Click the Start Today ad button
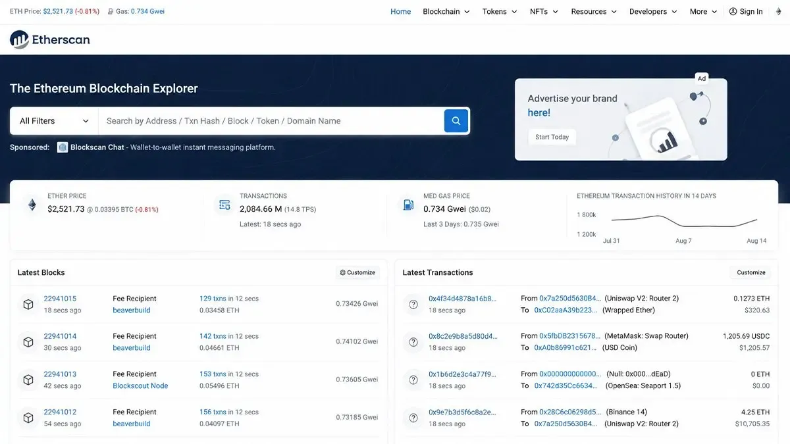The image size is (790, 444). [x=552, y=137]
